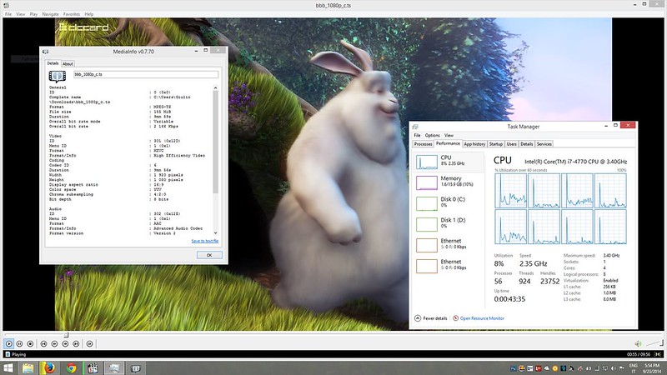This screenshot has width=667, height=375.
Task: Click the bbb_1080p_c.ts filename field in MediaInfo
Action: [146, 74]
